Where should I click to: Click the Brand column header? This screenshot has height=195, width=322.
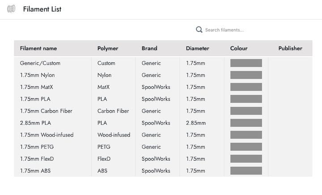point(149,48)
